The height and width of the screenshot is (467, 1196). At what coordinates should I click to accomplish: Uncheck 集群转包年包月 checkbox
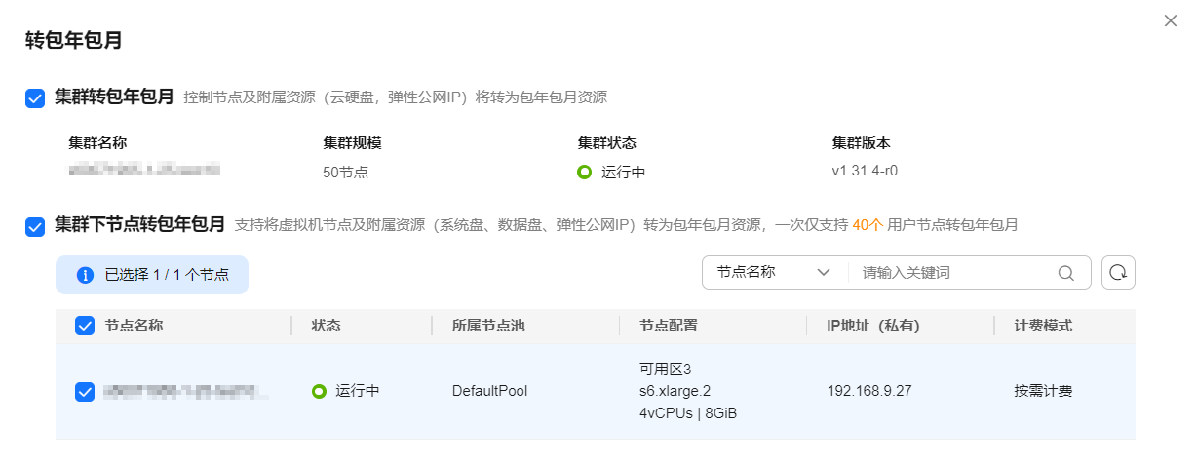[35, 98]
